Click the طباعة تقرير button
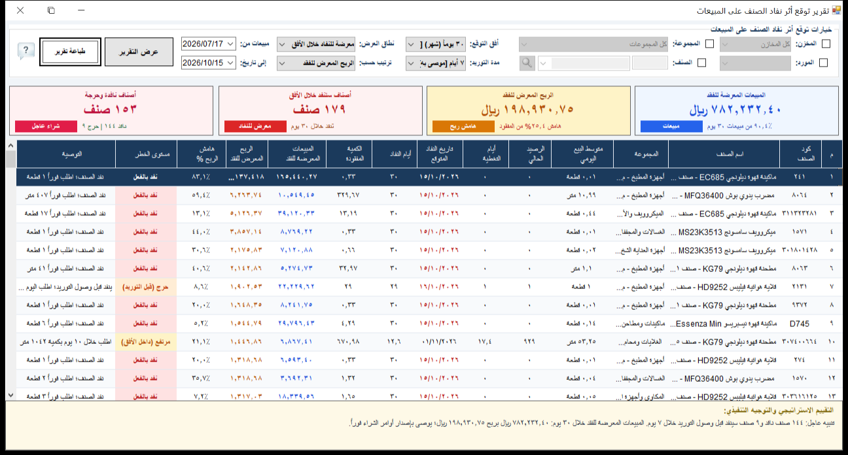The width and height of the screenshot is (848, 455). pos(70,52)
